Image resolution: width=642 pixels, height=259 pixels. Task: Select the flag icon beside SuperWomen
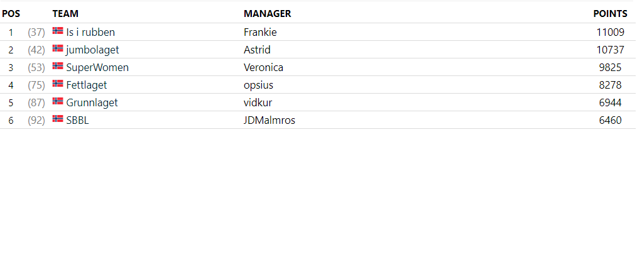[x=58, y=66]
